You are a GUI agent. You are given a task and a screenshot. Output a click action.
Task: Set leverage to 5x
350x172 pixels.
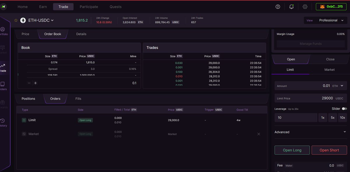pos(332,118)
